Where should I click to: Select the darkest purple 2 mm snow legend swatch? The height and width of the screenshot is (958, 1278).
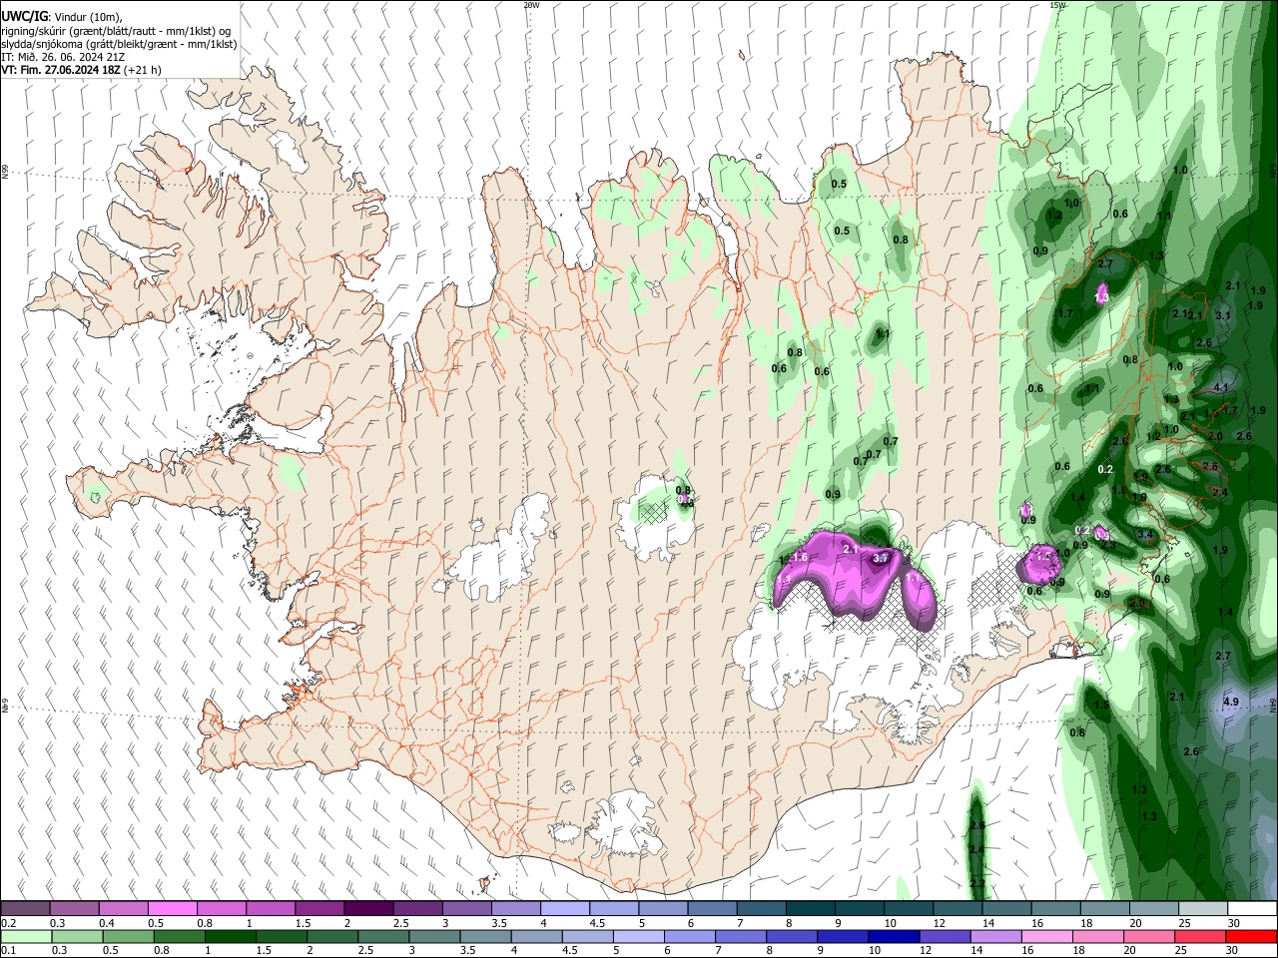[367, 908]
